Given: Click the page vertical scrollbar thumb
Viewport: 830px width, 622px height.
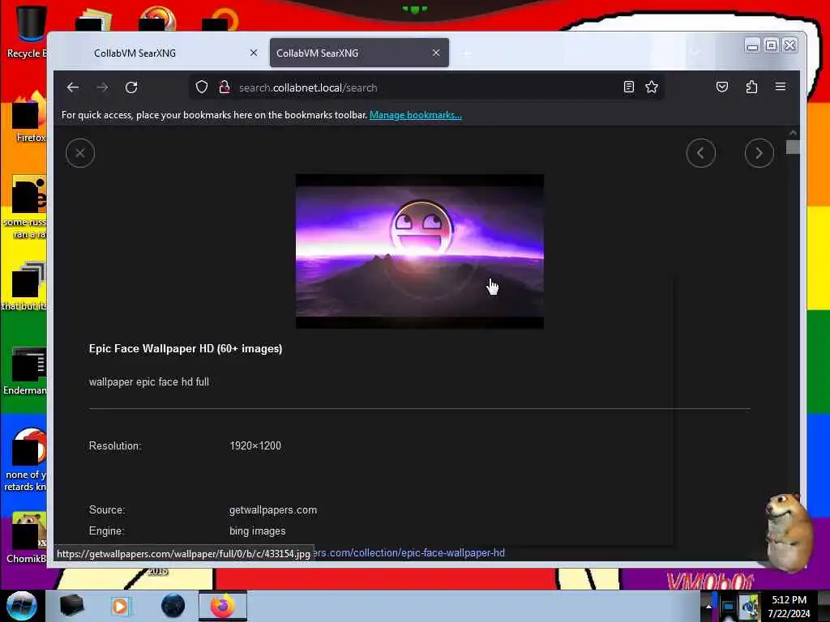Looking at the screenshot, I should coord(793,147).
